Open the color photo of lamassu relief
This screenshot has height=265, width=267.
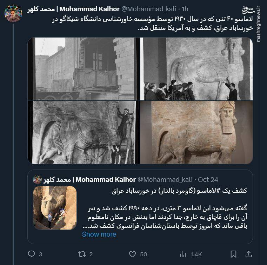click(x=196, y=133)
